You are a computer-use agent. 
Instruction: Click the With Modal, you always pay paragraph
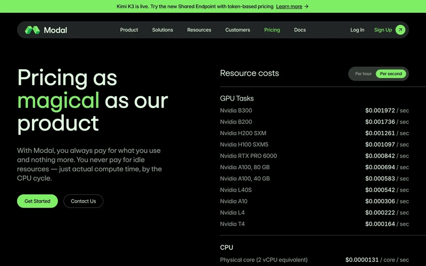pos(89,164)
